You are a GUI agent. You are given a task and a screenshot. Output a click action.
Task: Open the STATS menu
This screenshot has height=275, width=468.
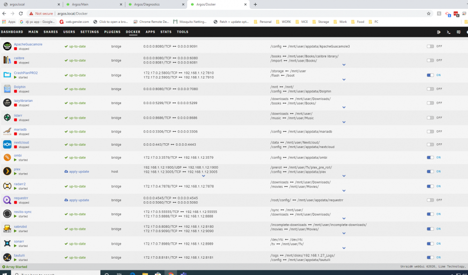pos(166,32)
